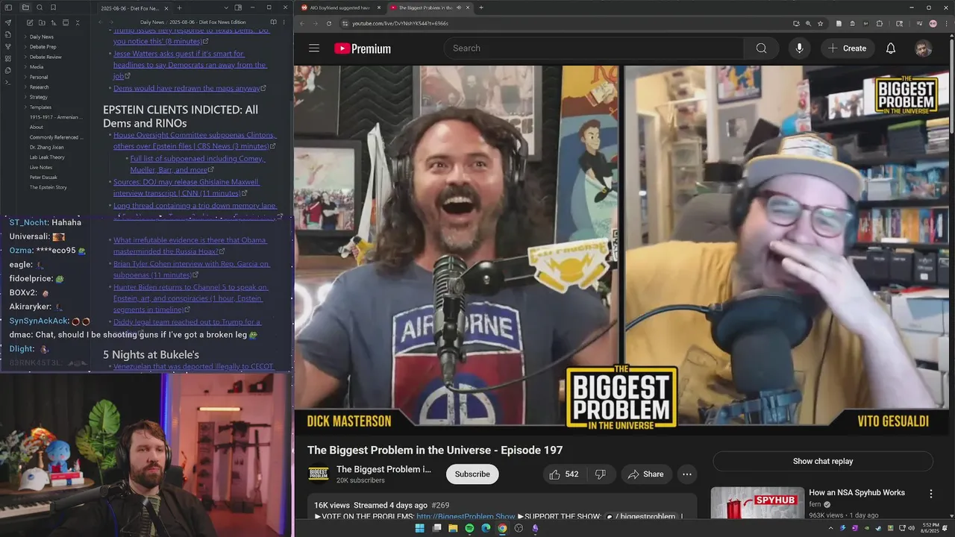Open the Dr. Zhang Jixian note
Image resolution: width=955 pixels, height=537 pixels.
coord(46,148)
